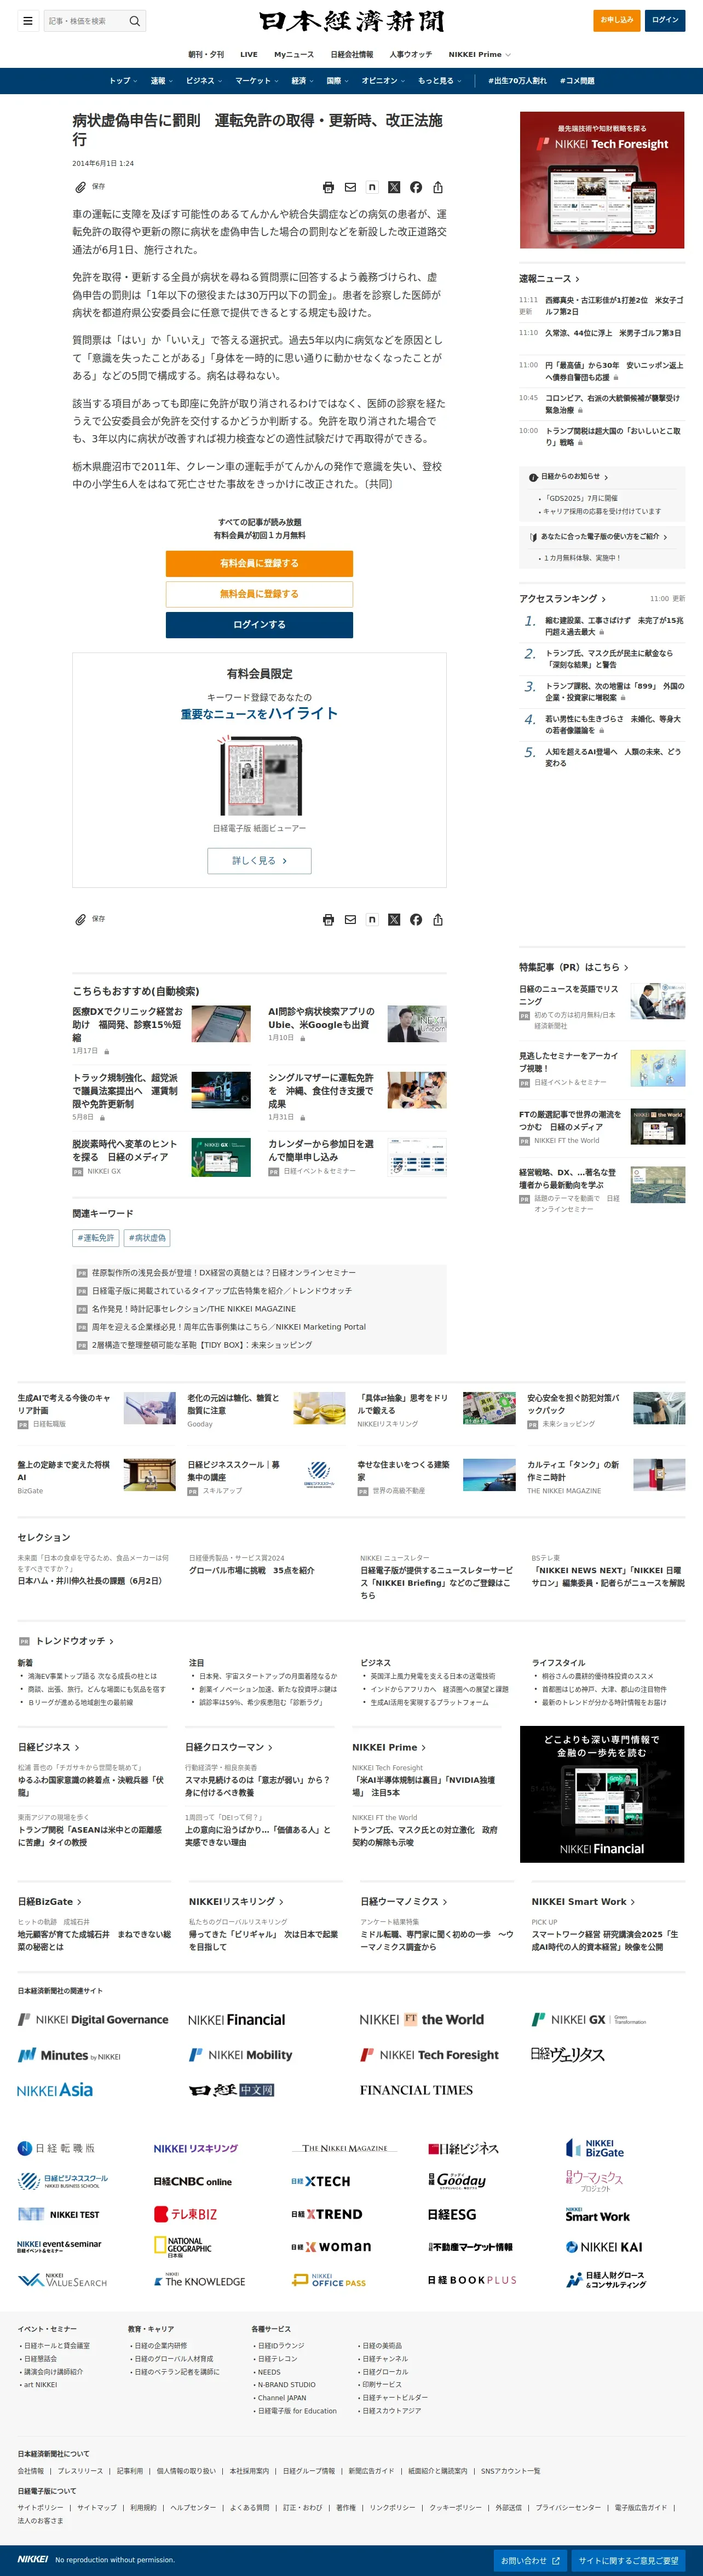Open the #出生70万人割れ topic tag
This screenshot has width=703, height=2576.
click(517, 81)
